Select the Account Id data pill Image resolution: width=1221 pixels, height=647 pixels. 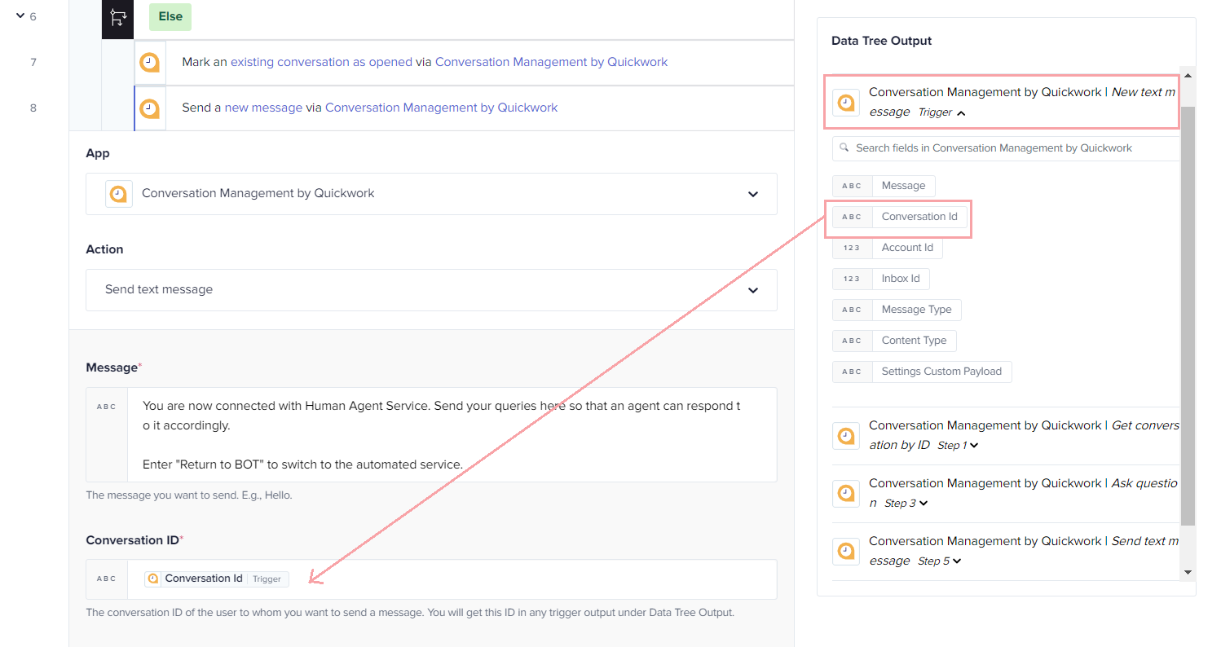tap(888, 248)
